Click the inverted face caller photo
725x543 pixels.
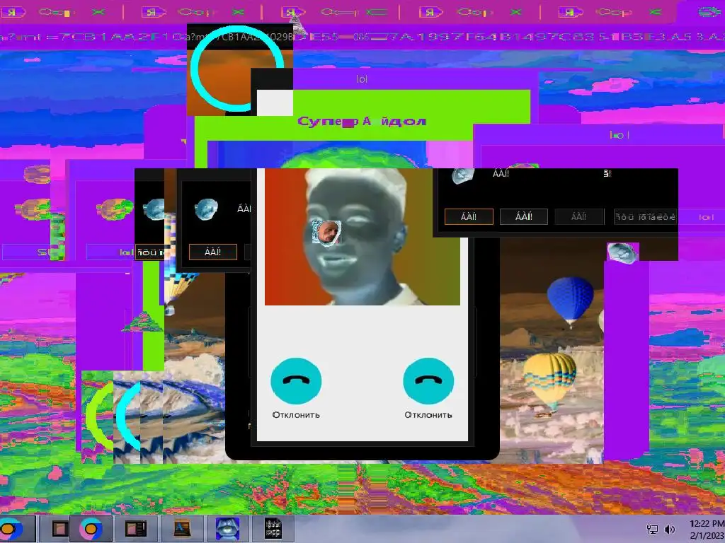[x=362, y=236]
